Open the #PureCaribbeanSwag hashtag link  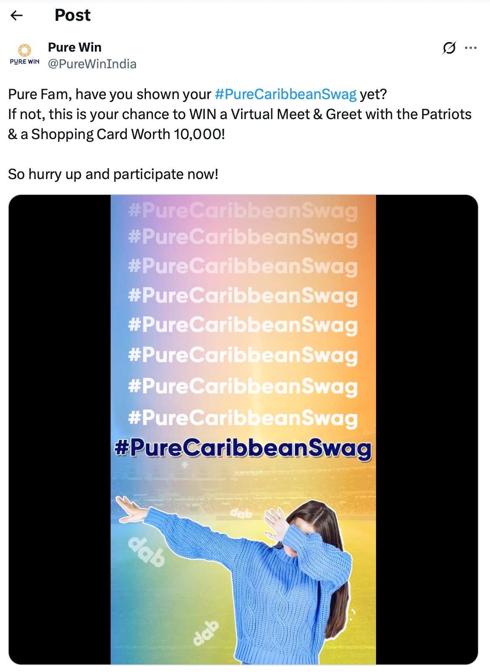pyautogui.click(x=285, y=94)
